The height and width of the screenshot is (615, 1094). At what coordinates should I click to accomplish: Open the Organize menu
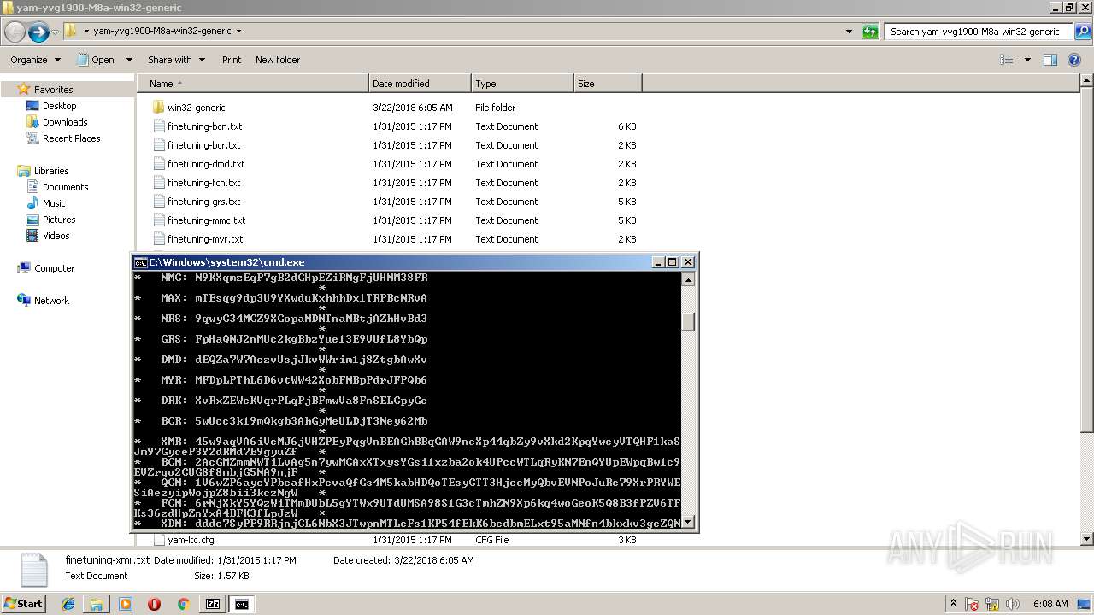click(x=35, y=60)
